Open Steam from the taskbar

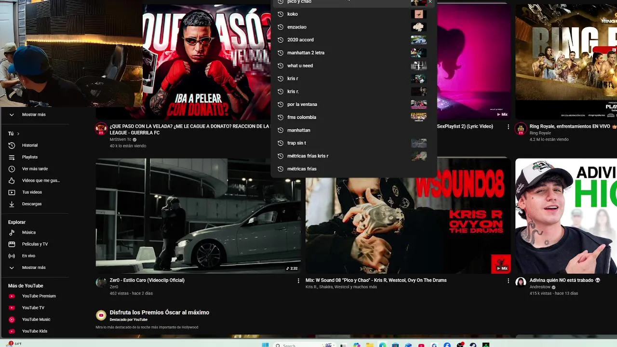tap(473, 345)
